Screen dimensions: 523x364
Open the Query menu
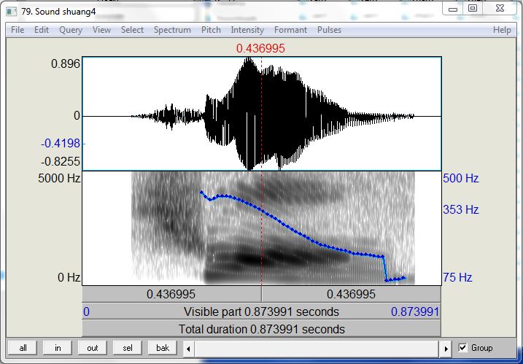(x=71, y=30)
